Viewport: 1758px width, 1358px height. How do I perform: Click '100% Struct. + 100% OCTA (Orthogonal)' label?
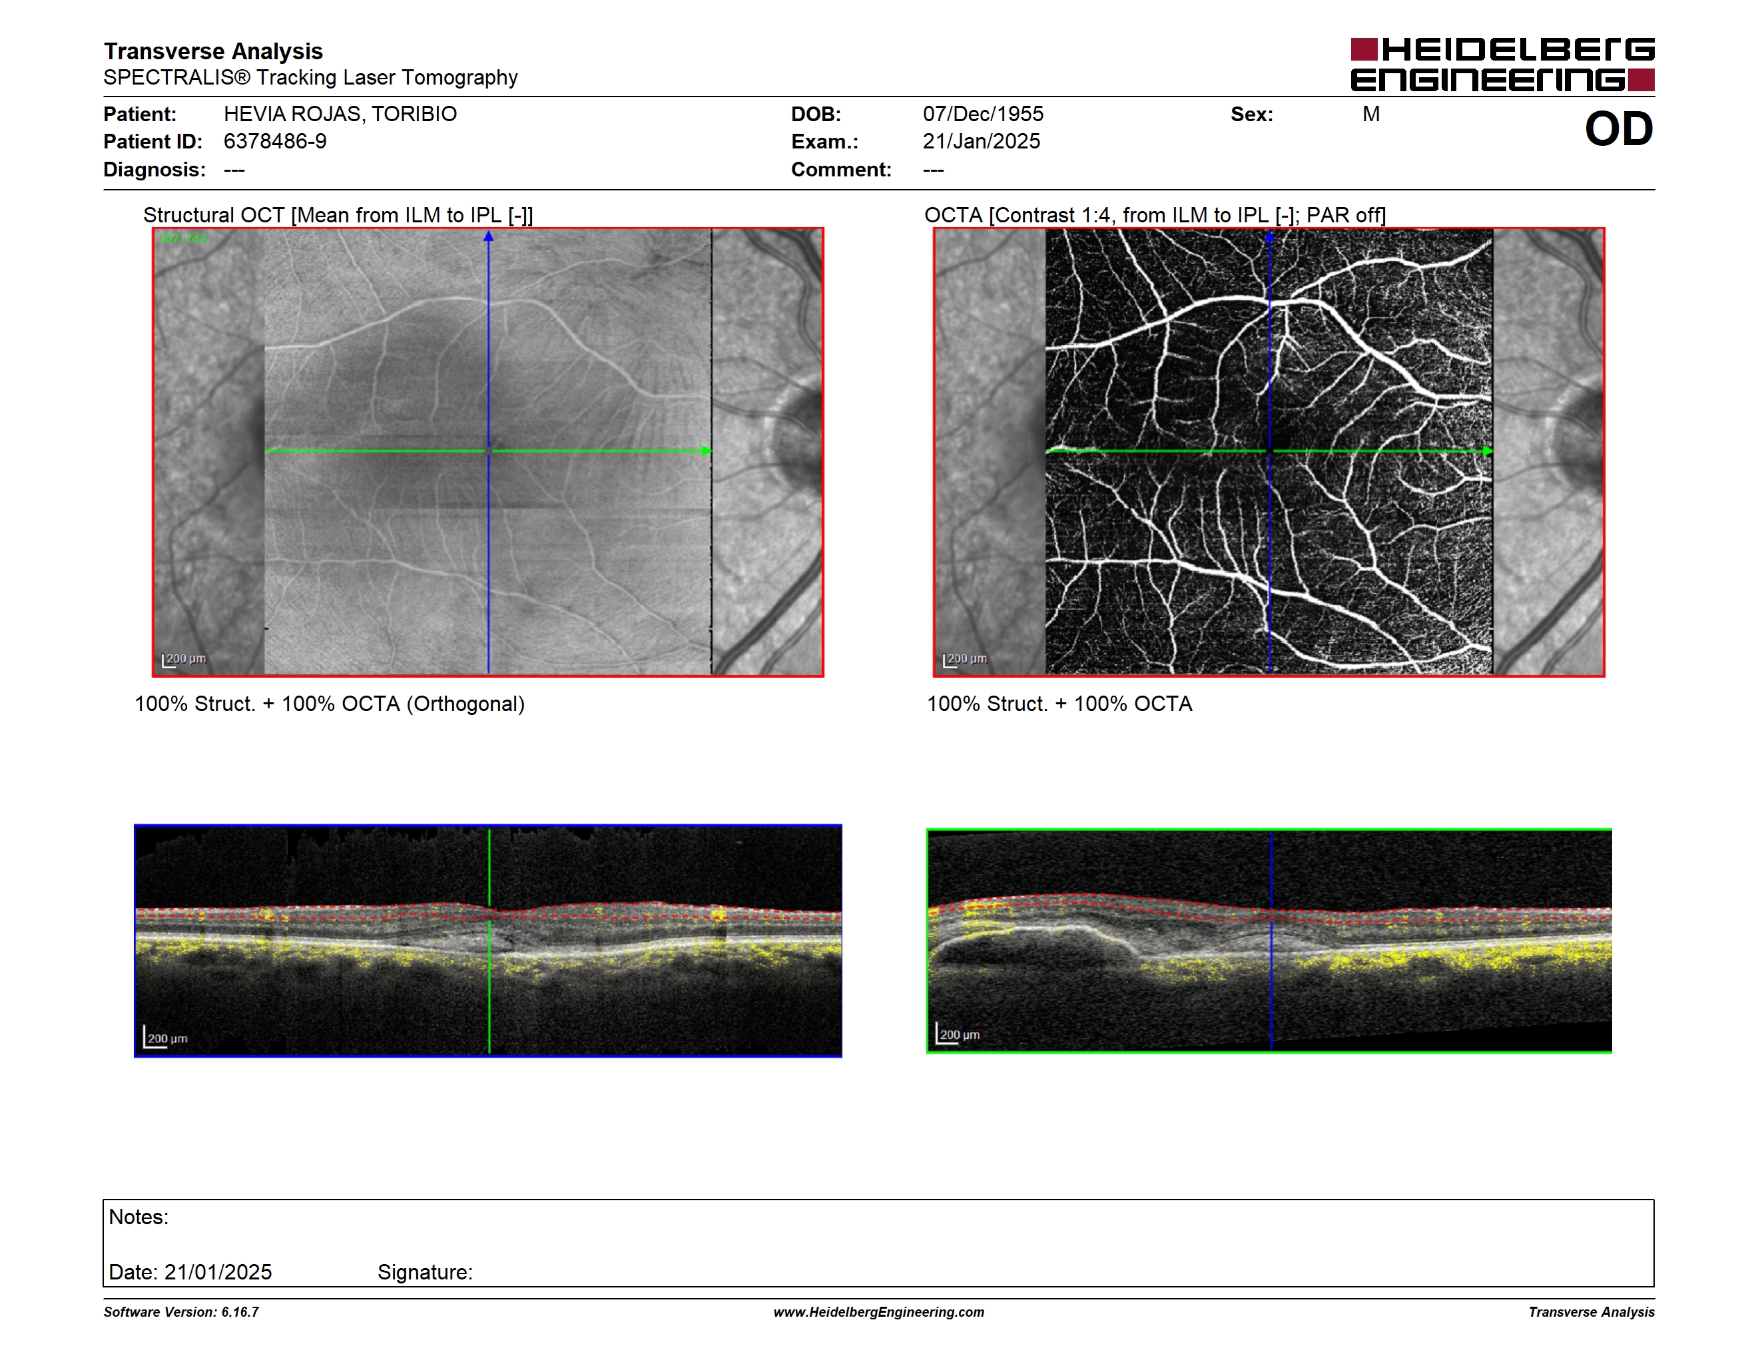329,704
